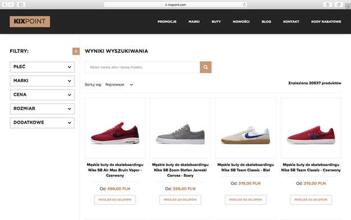Open the PROMOCJE menu item
This screenshot has width=351, height=220.
pos(167,22)
